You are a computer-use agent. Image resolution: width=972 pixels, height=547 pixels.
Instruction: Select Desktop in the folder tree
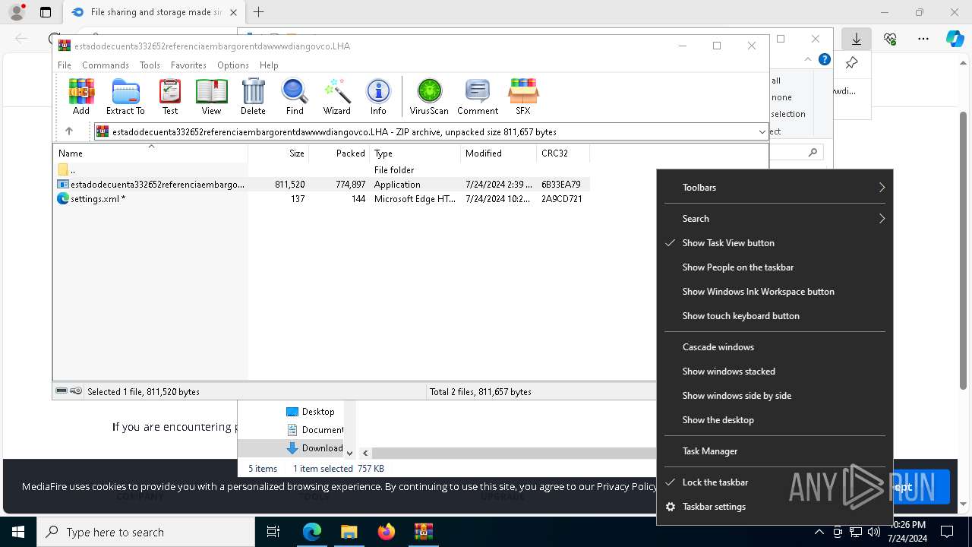pos(311,412)
